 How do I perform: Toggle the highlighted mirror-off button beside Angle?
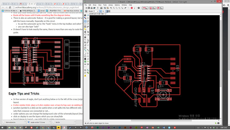tap(101, 11)
